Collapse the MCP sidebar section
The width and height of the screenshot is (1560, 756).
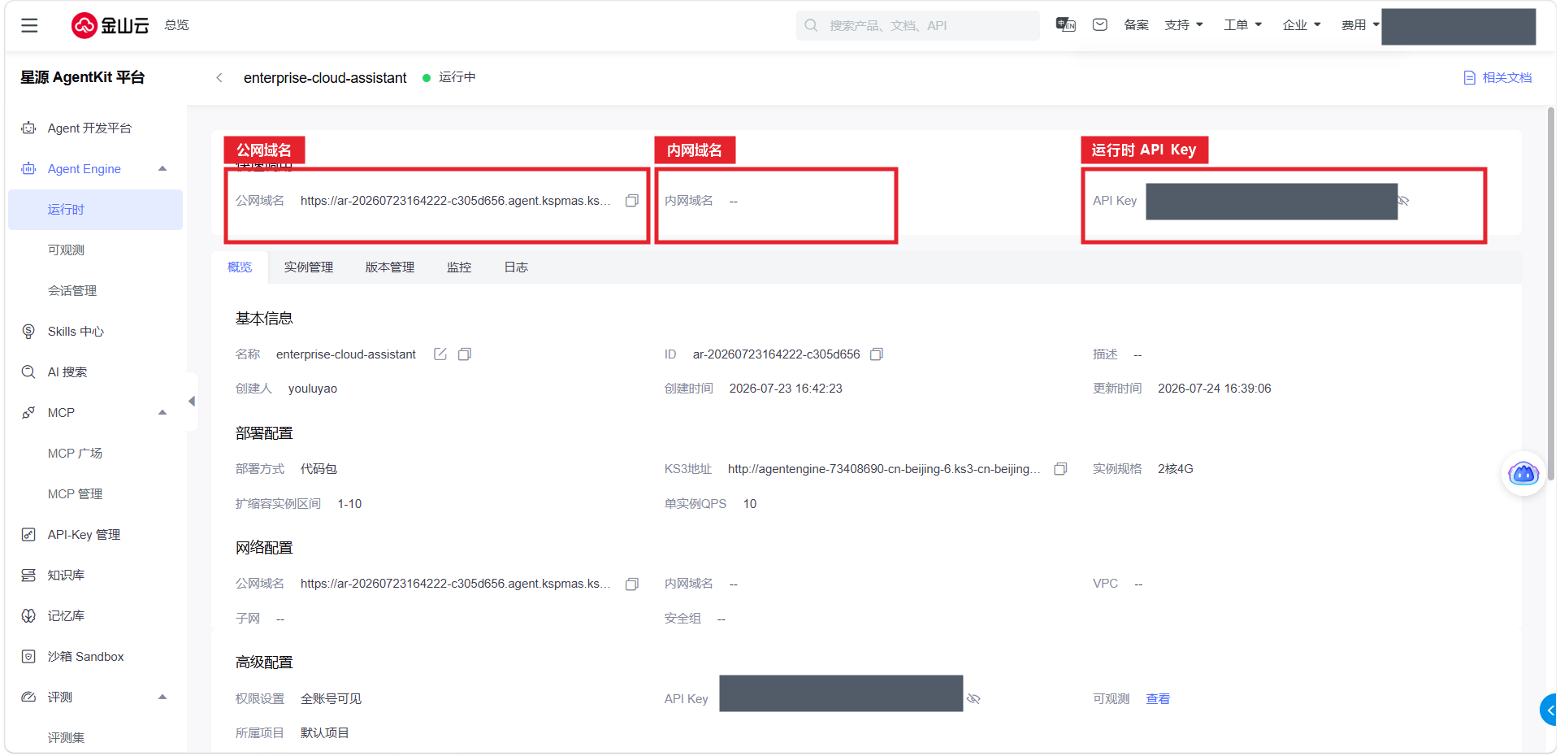[x=162, y=413]
